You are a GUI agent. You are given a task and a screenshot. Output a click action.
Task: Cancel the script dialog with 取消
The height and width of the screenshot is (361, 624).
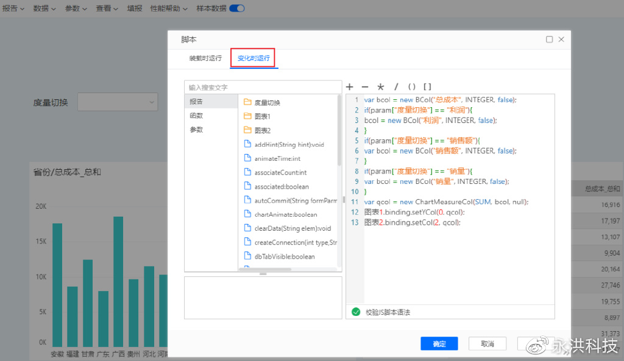click(x=487, y=343)
